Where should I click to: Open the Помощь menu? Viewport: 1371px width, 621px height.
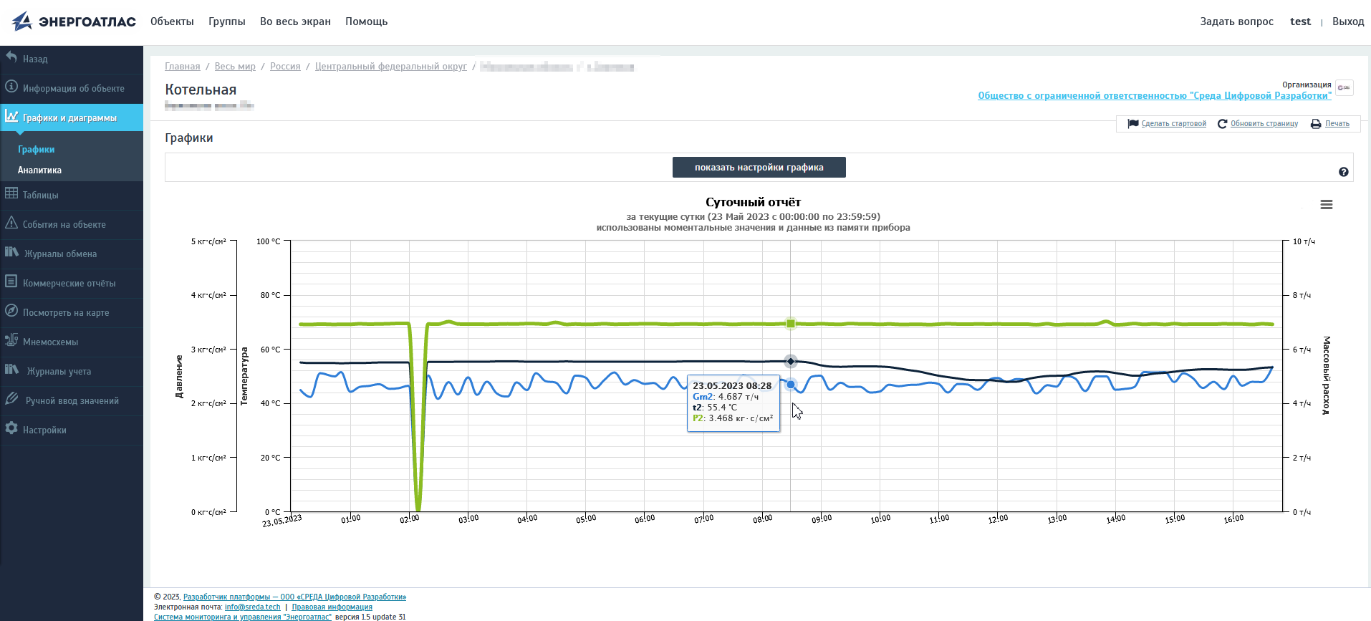pos(366,21)
